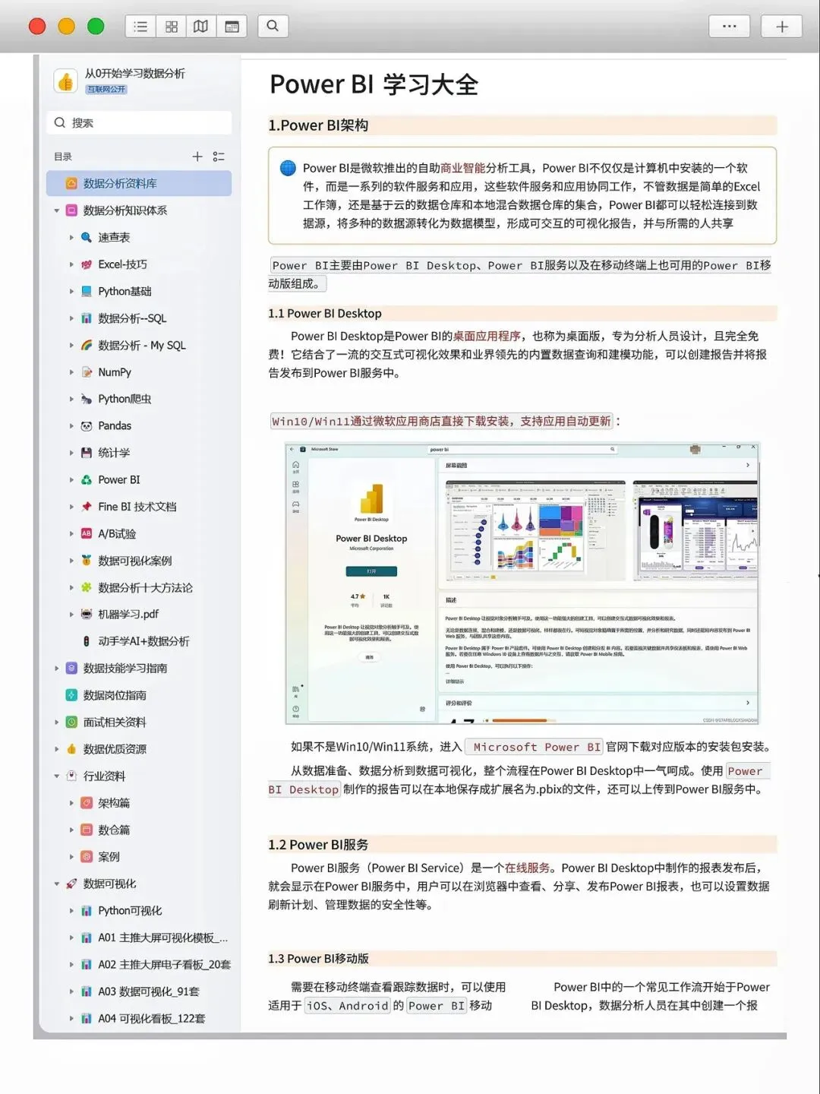The width and height of the screenshot is (820, 1094).
Task: Click the list view toolbar icon
Action: coord(140,27)
